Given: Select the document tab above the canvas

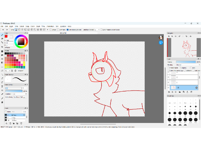Looking at the screenshot, I should click(63, 33).
